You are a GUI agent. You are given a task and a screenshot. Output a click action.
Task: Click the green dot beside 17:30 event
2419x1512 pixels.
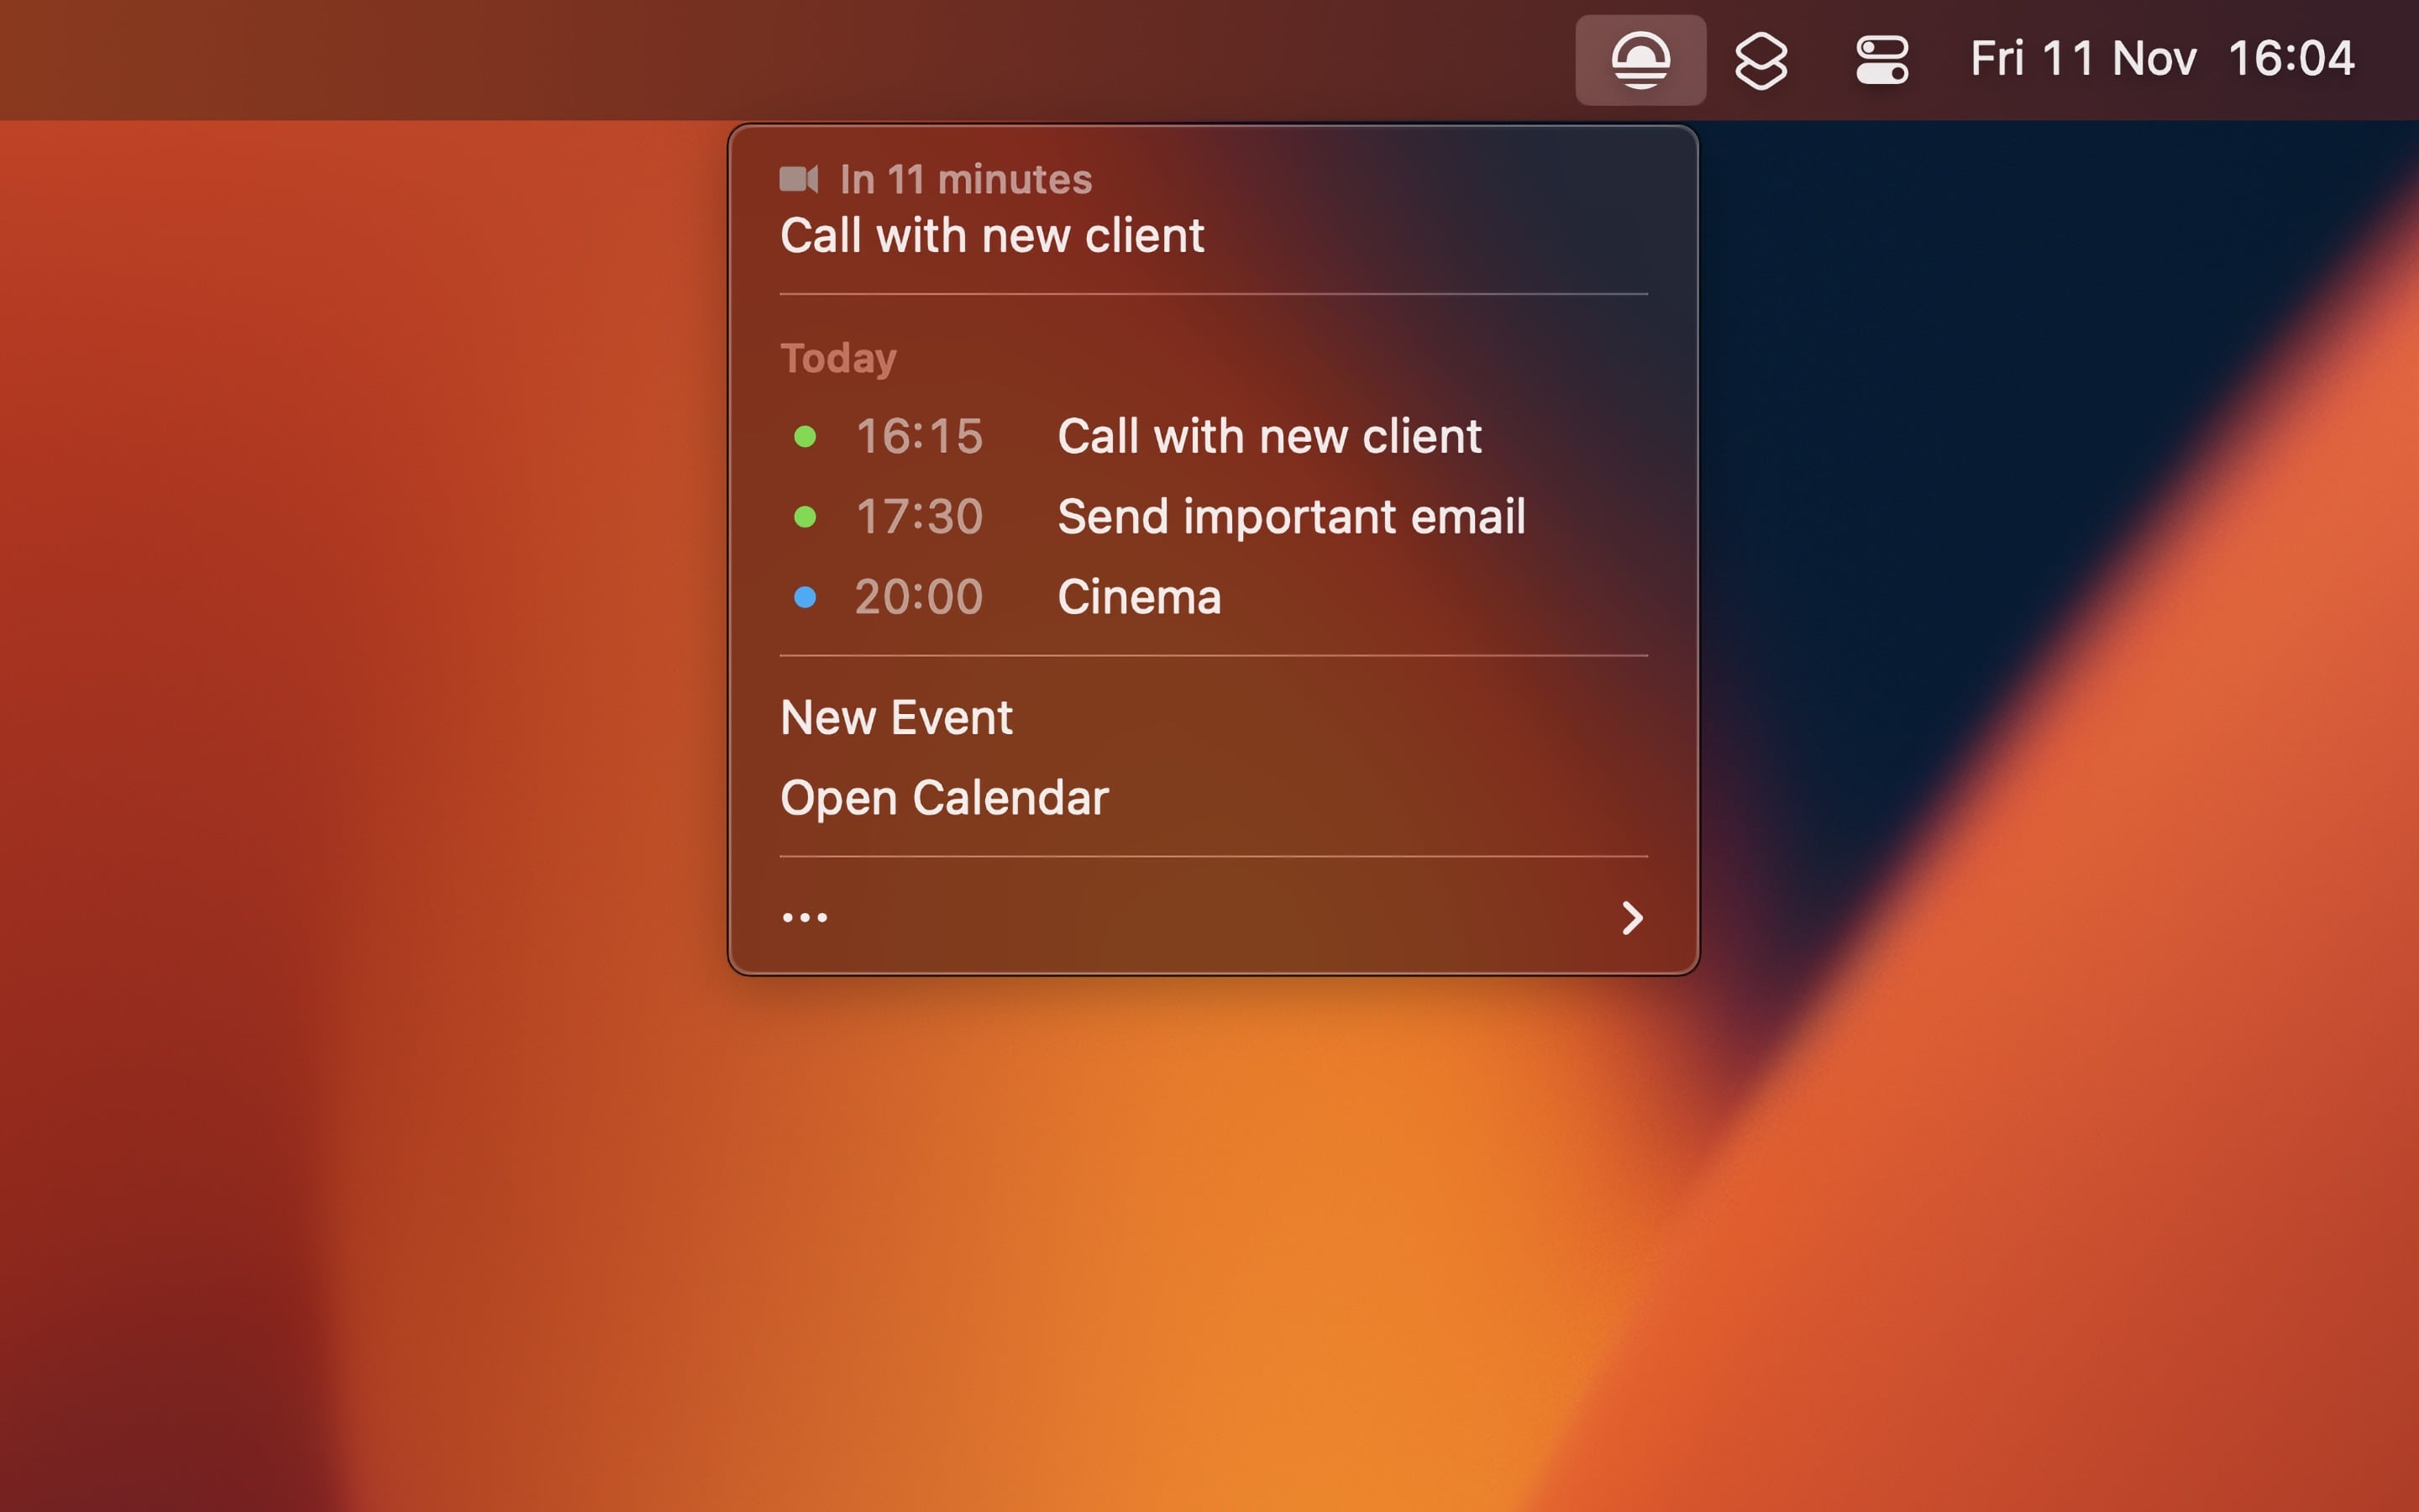pos(806,516)
